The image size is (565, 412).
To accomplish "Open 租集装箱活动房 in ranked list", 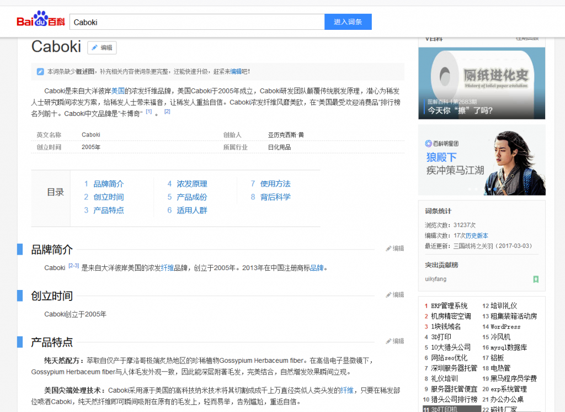I will pyautogui.click(x=514, y=316).
